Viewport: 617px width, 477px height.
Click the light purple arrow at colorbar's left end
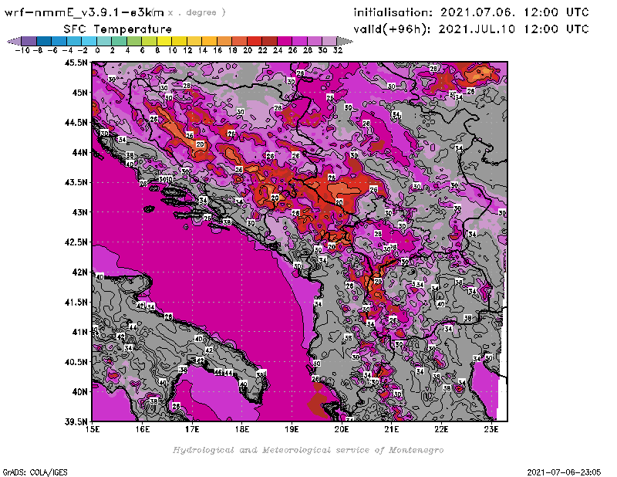[x=14, y=41]
